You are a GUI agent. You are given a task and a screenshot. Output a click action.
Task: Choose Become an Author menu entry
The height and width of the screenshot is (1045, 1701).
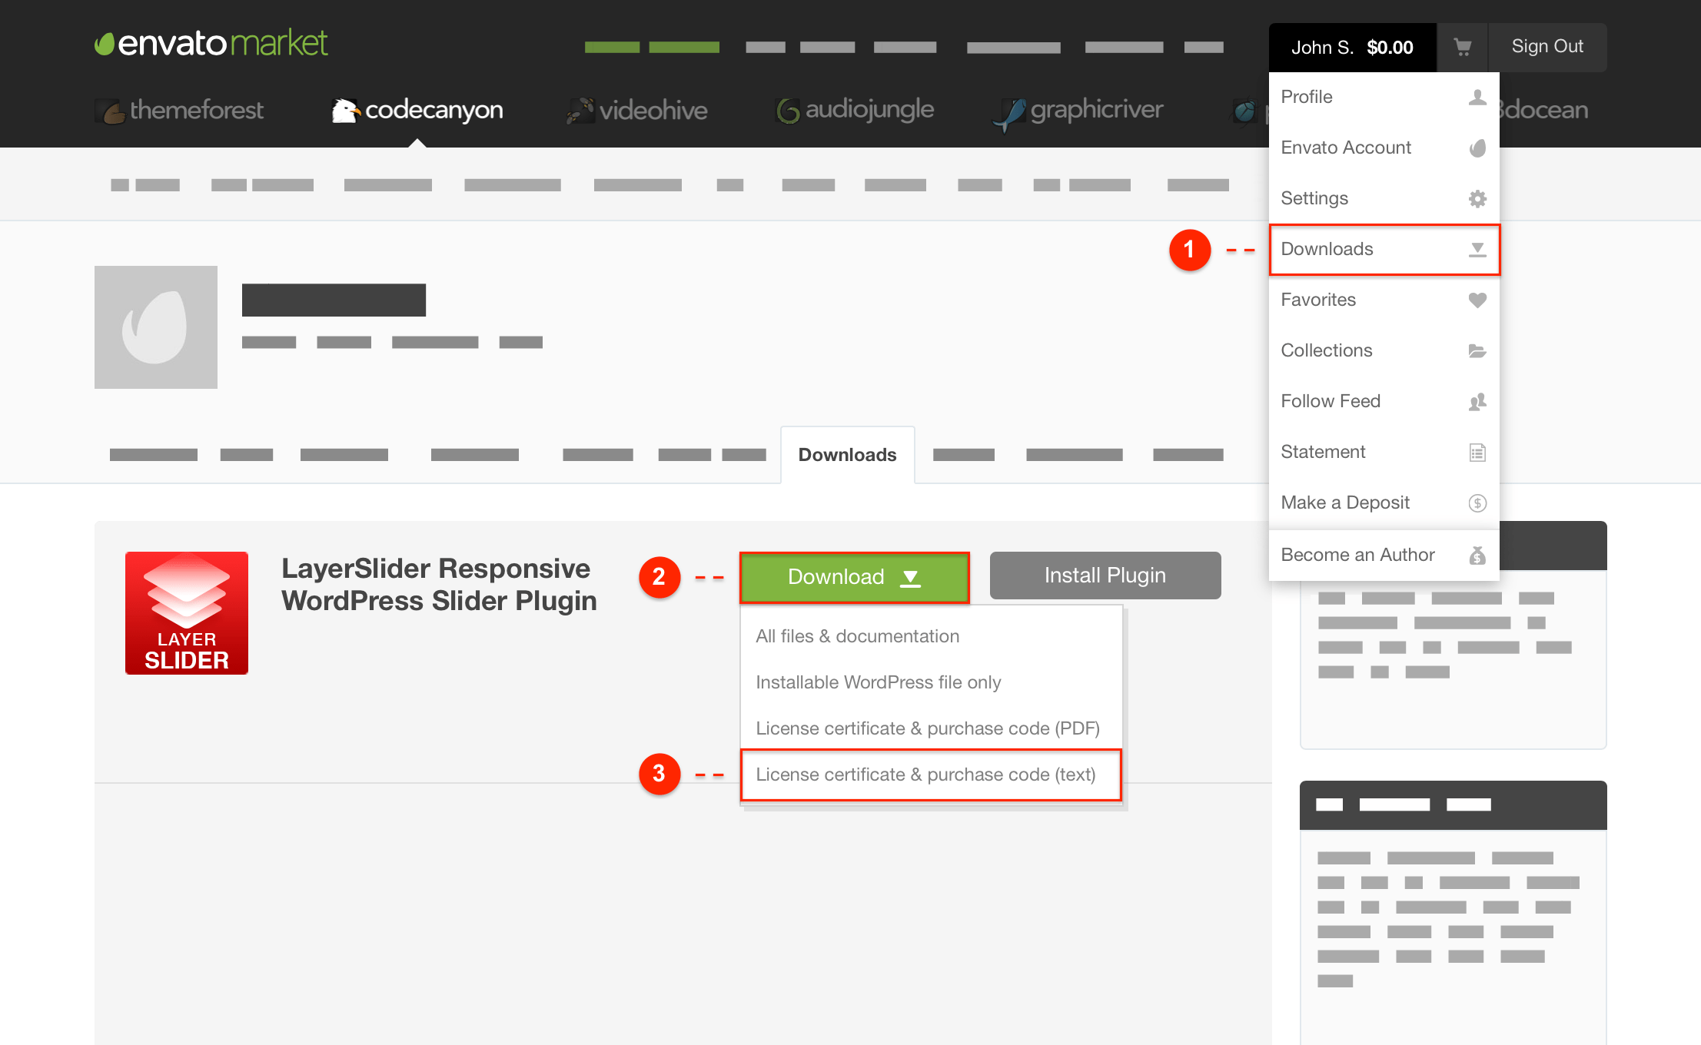(x=1384, y=556)
